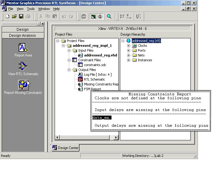Select the addressed_reg.vhd file icon
The width and height of the screenshot is (213, 172).
coord(80,55)
